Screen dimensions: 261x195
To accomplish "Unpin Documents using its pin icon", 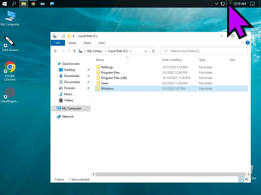I will click(x=88, y=82).
